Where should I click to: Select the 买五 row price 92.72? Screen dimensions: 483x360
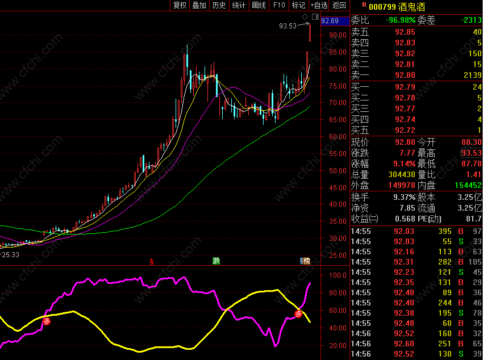pos(405,130)
